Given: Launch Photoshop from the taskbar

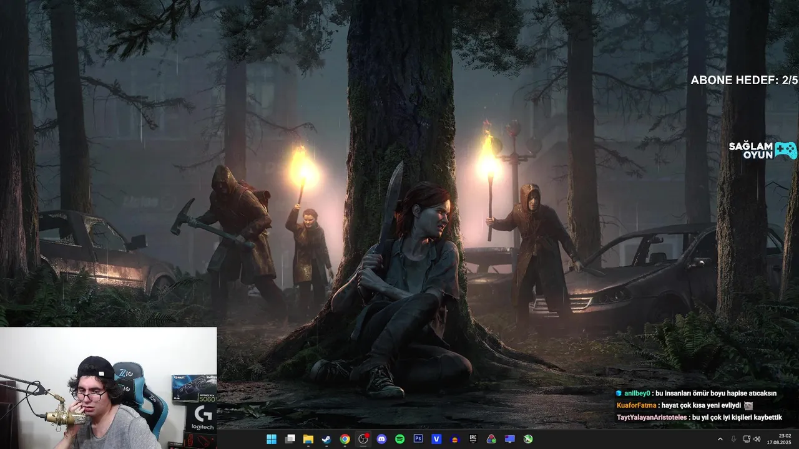Looking at the screenshot, I should (x=418, y=439).
